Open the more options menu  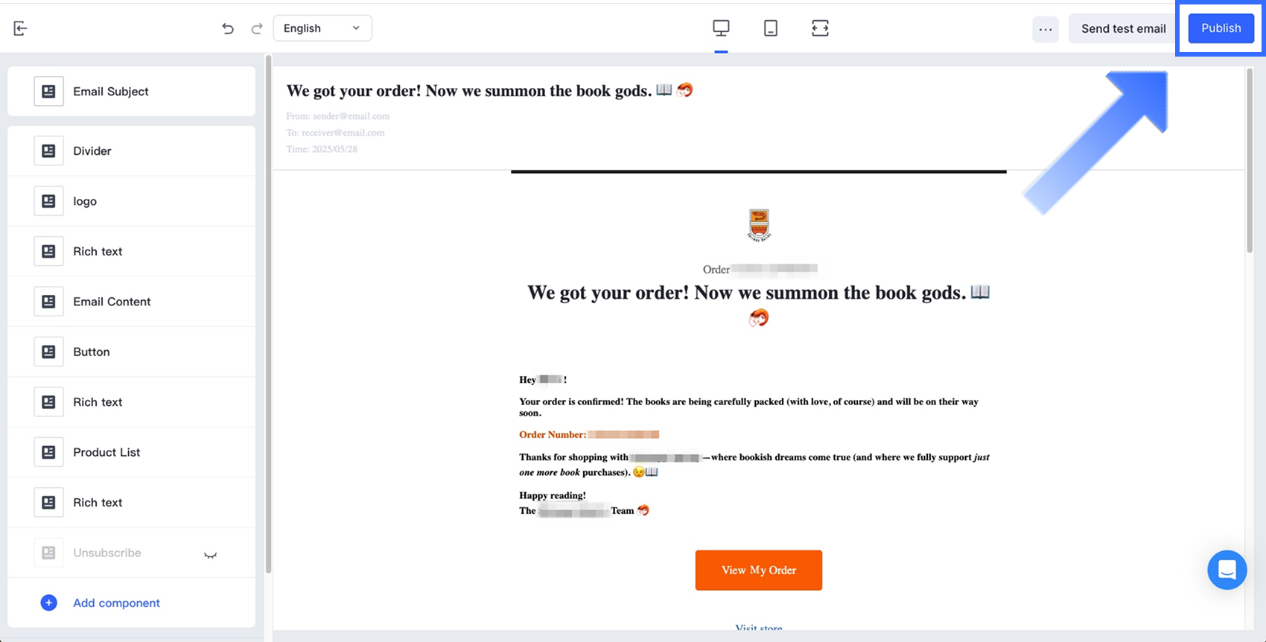tap(1046, 29)
